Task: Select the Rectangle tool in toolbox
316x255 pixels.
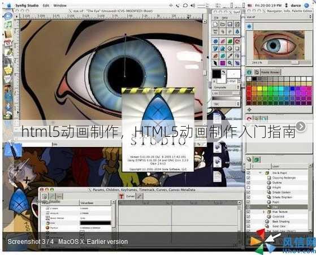Action: point(237,49)
